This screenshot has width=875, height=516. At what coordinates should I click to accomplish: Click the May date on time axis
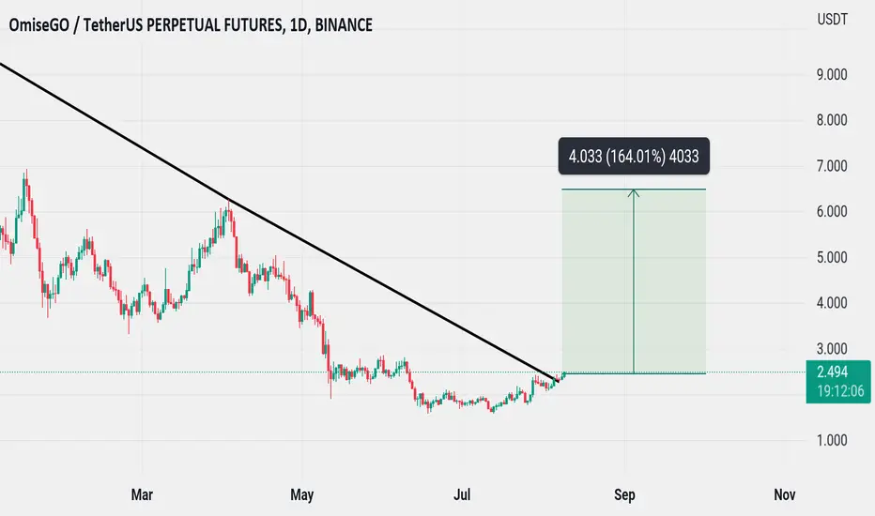[302, 494]
